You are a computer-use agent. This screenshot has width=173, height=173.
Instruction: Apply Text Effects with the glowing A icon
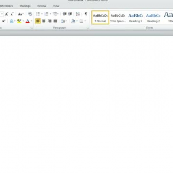[11, 21]
